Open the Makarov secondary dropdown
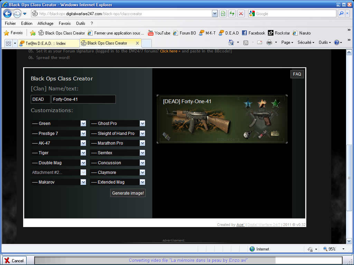This screenshot has width=354, height=265. [58, 182]
